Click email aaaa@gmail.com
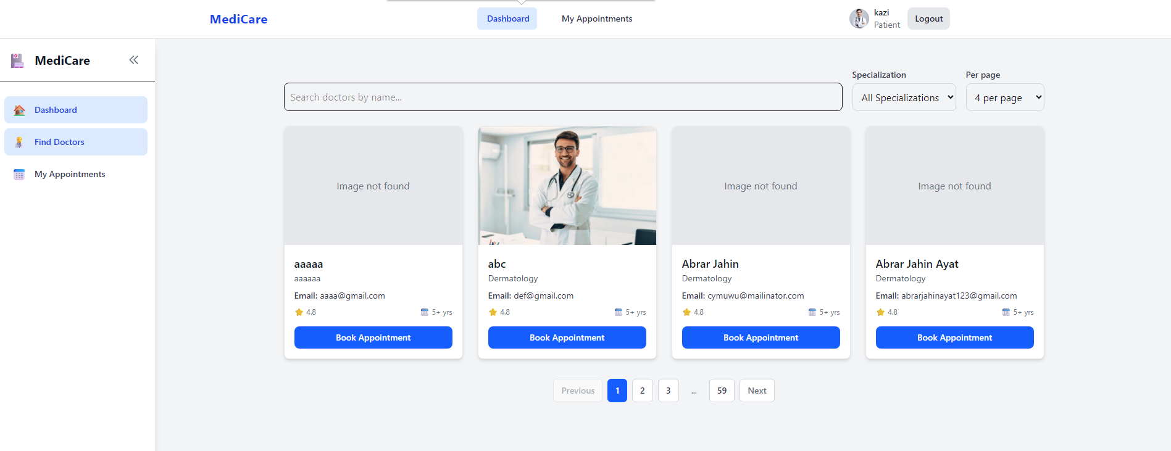This screenshot has height=451, width=1171. [352, 296]
